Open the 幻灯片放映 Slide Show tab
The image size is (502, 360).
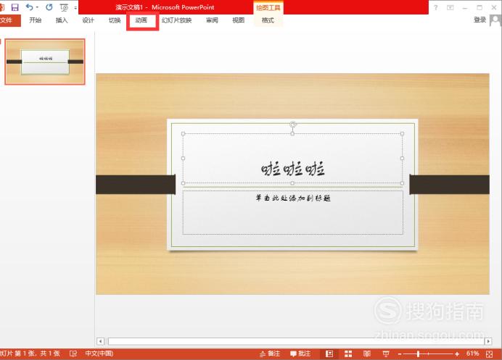[176, 20]
